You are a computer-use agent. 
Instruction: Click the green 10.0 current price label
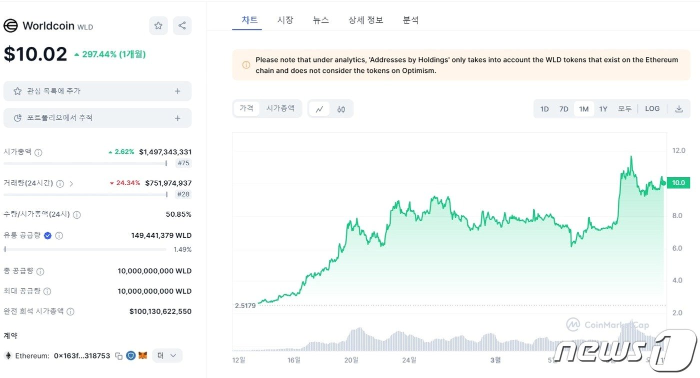pyautogui.click(x=678, y=183)
